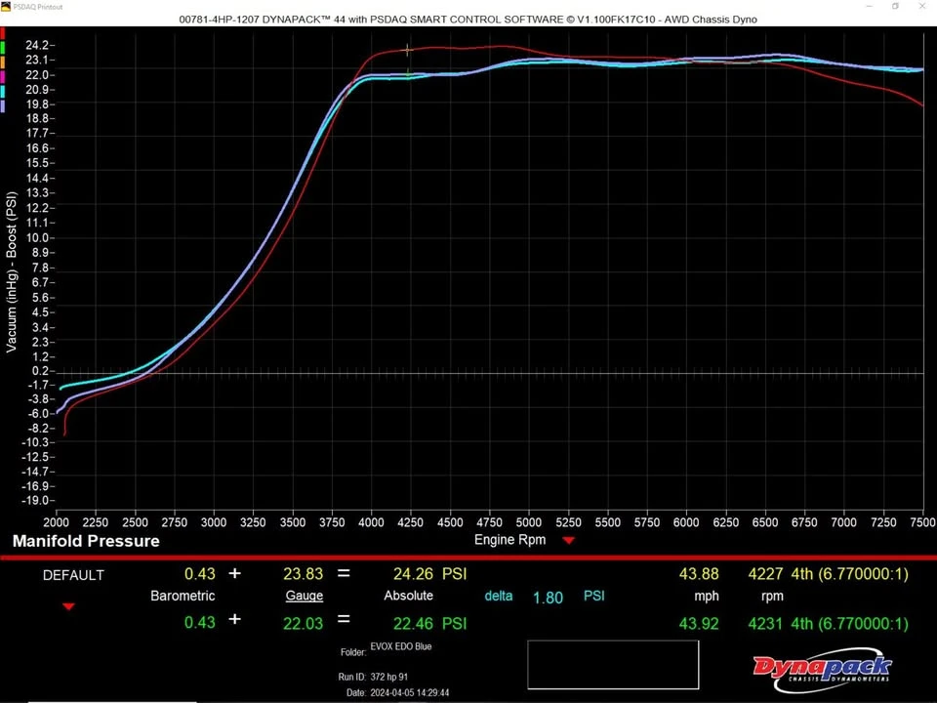This screenshot has width=937, height=703.
Task: Click the empty white-outlined notes box
Action: coord(613,665)
